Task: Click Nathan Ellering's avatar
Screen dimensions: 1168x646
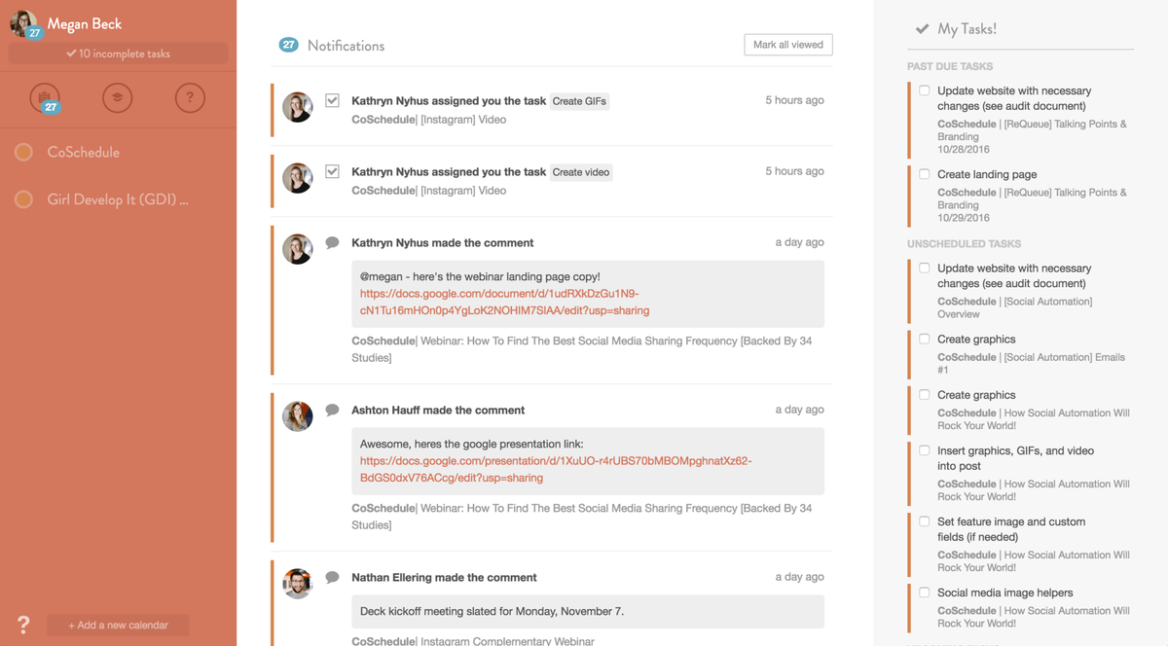Action: (298, 584)
